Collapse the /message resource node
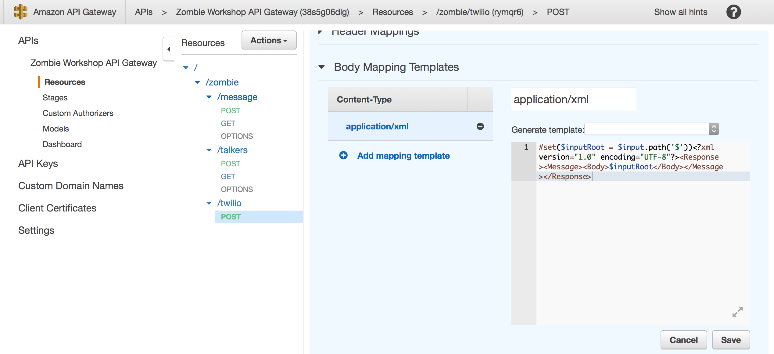The image size is (774, 354). point(209,97)
